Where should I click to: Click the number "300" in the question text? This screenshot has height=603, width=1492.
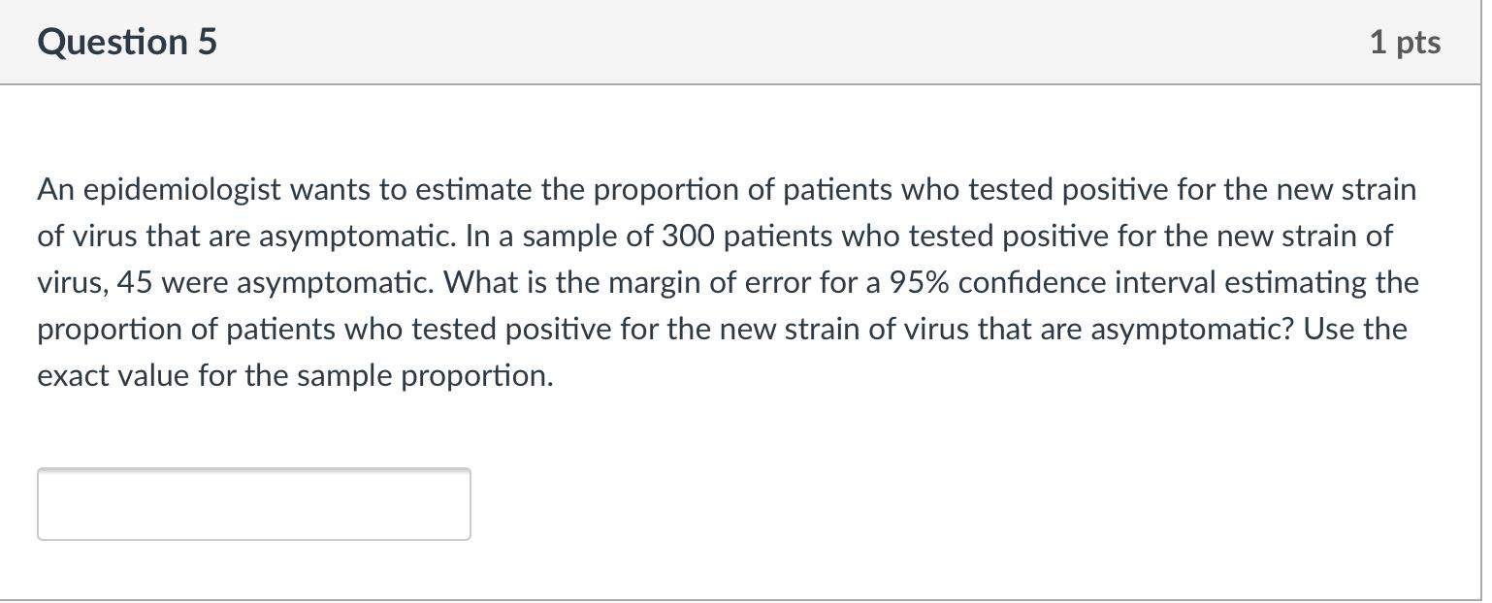688,237
